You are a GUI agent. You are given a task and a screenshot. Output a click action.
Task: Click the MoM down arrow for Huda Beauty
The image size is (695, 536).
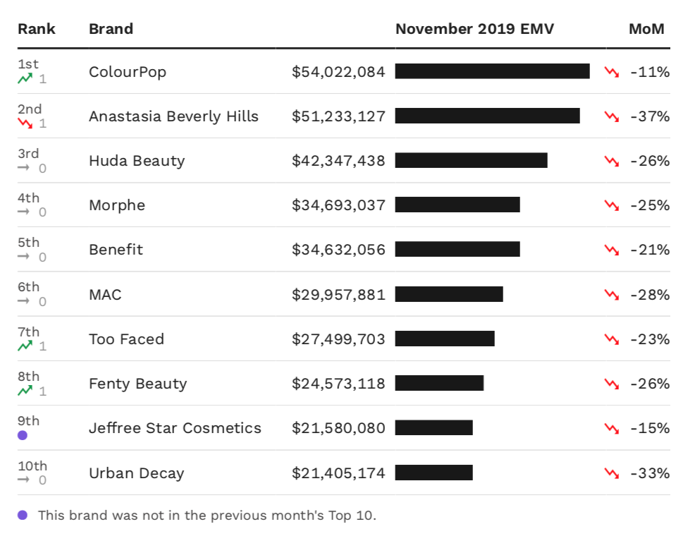click(x=611, y=161)
